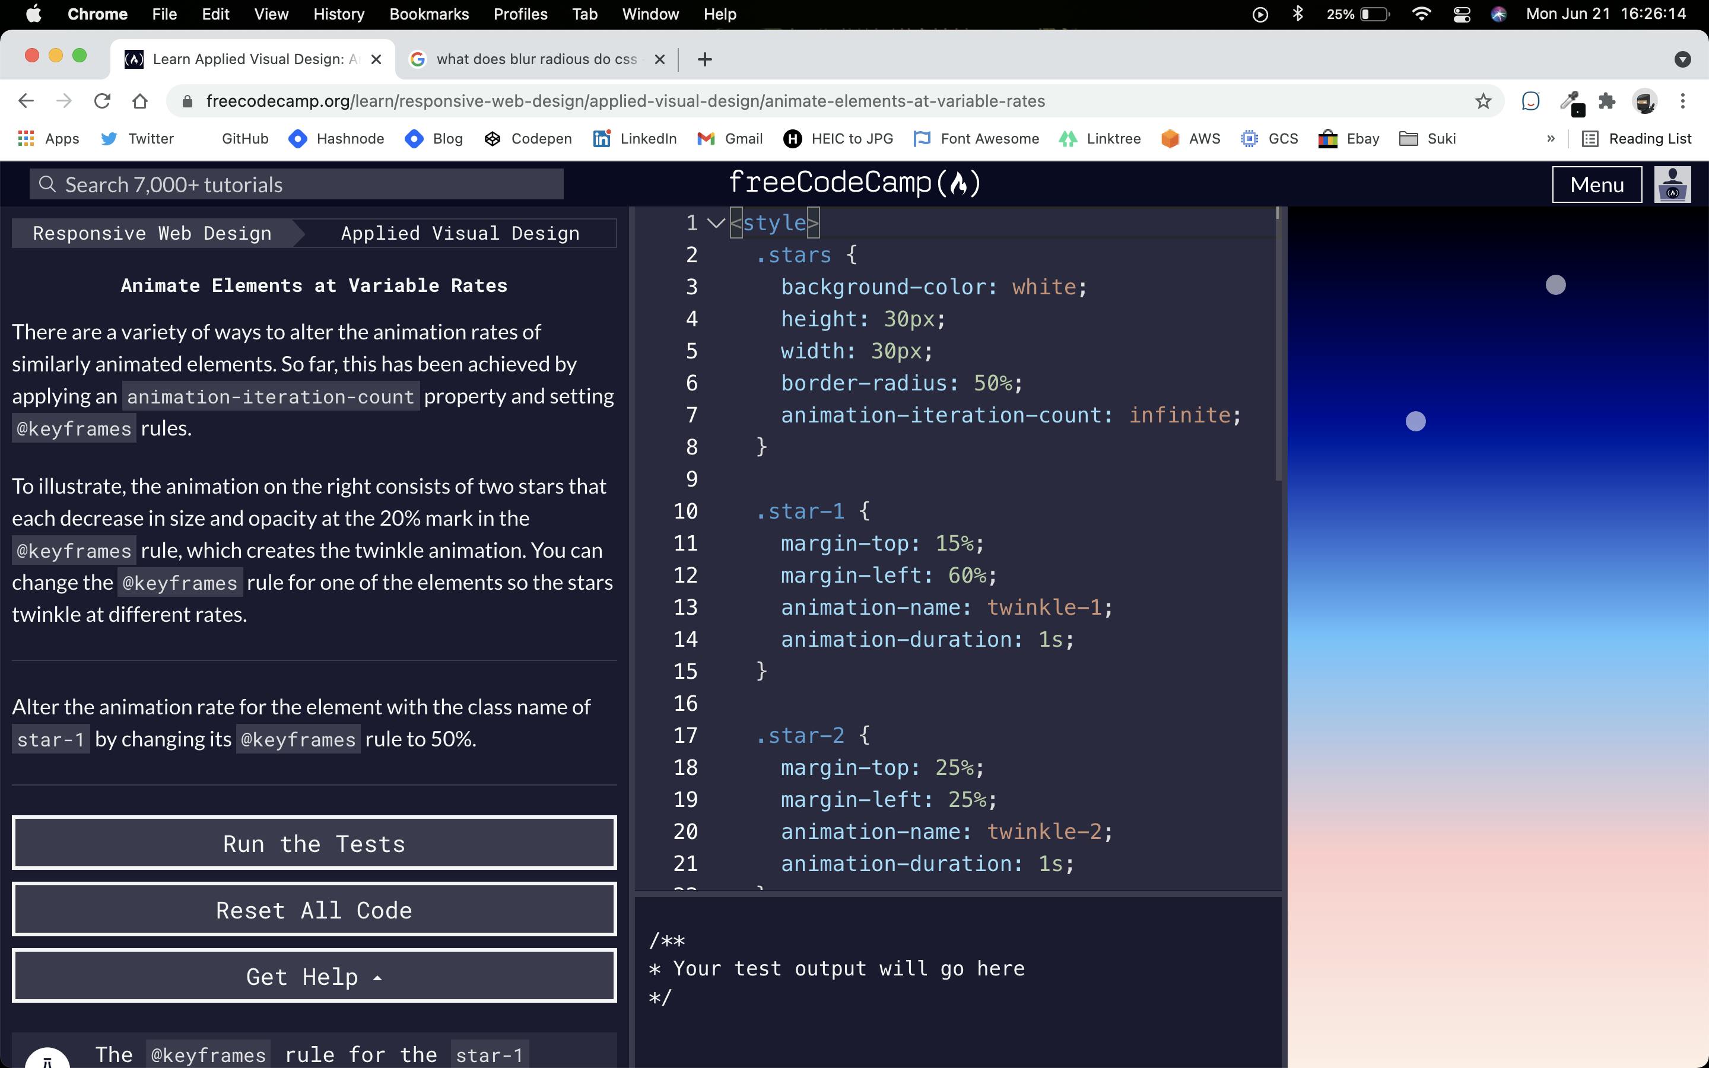Open the Suki bookmarks folder
The width and height of the screenshot is (1709, 1068).
(1427, 138)
